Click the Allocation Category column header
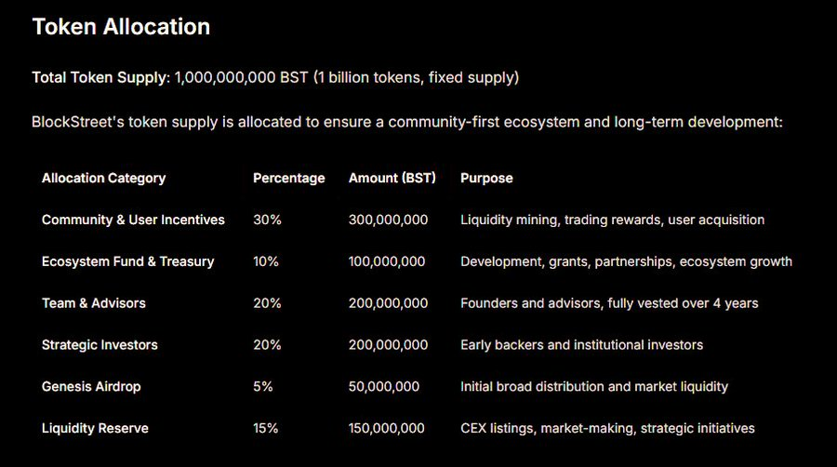Screen dimensions: 837x467 tap(103, 178)
